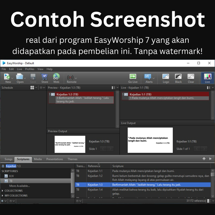Open the View menu
Viewport: 215px width, 215px height.
[x=40, y=69]
